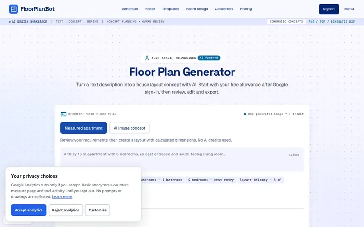Click the PNG / PDF / SCHEMATIC DXF text

pyautogui.click(x=331, y=22)
